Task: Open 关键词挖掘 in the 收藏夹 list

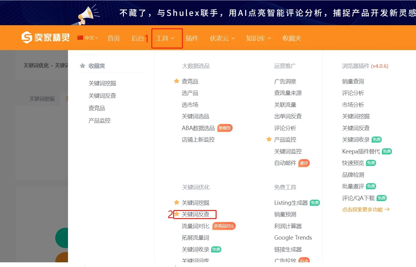Action: point(102,83)
